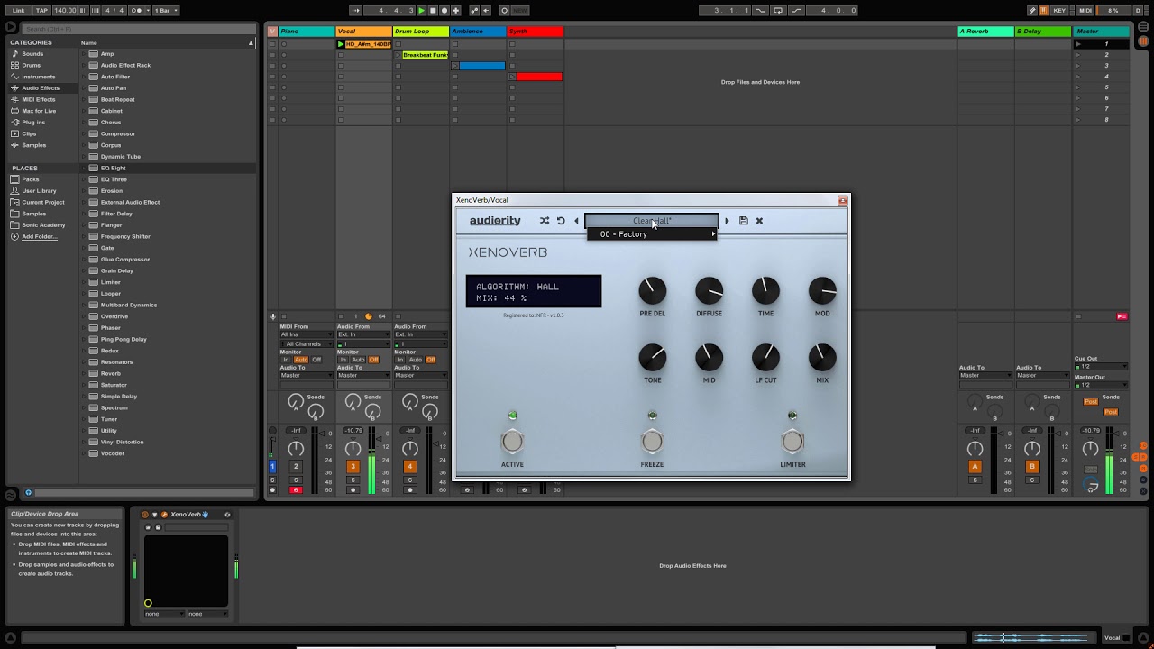Viewport: 1154px width, 649px height.
Task: Click the Follow arrow icon in transport
Action: 356,11
